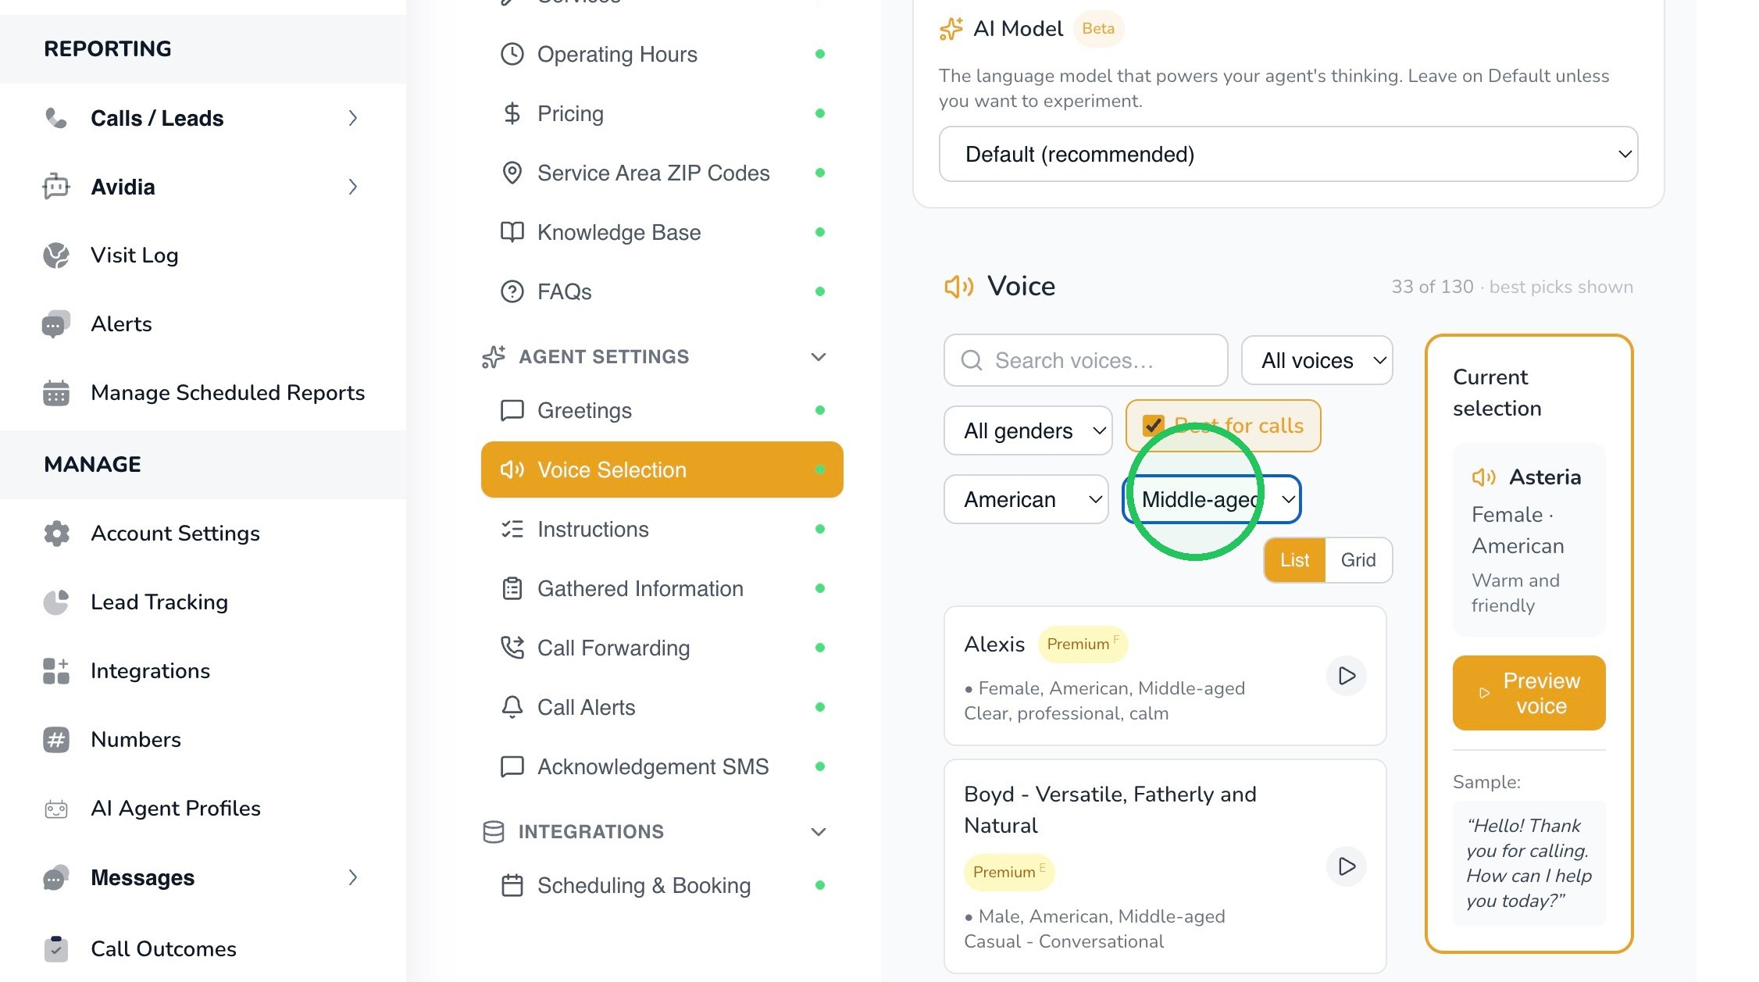Play the Boyd voice preview
The height and width of the screenshot is (982, 1759).
coord(1347,866)
